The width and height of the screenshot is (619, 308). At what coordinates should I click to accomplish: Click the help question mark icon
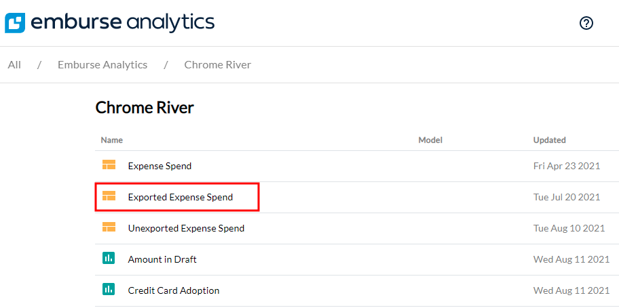click(586, 23)
